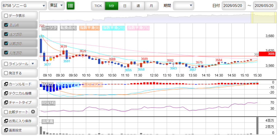
Task: Expand the 東証 exchange dropdown
Action: point(56,6)
